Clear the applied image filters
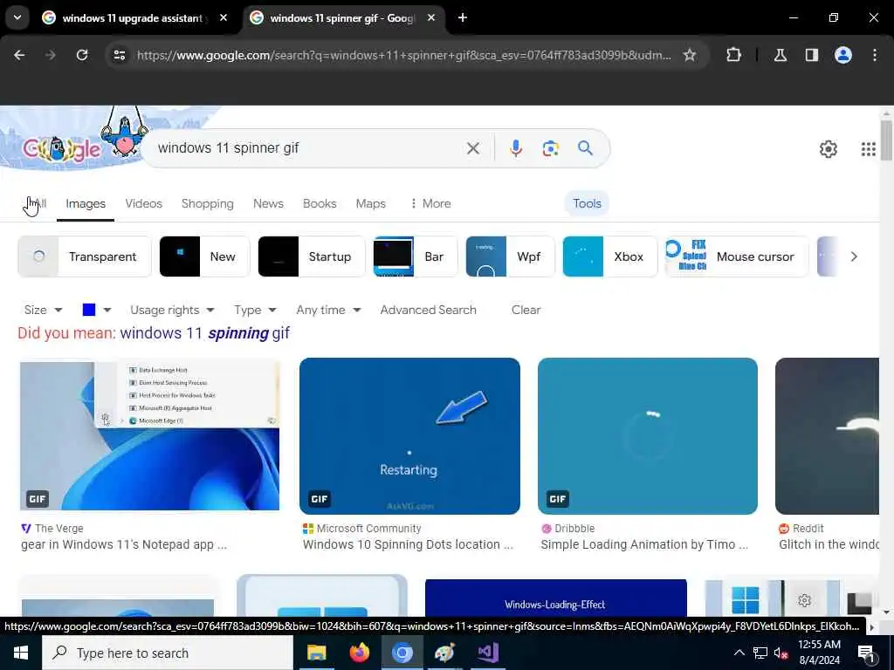 tap(526, 310)
